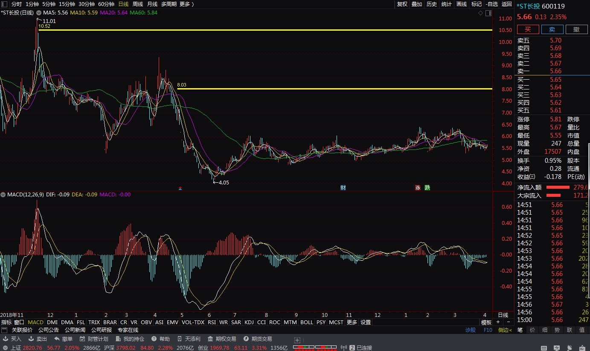Select the RSI indicator
The height and width of the screenshot is (351, 590).
click(212, 322)
